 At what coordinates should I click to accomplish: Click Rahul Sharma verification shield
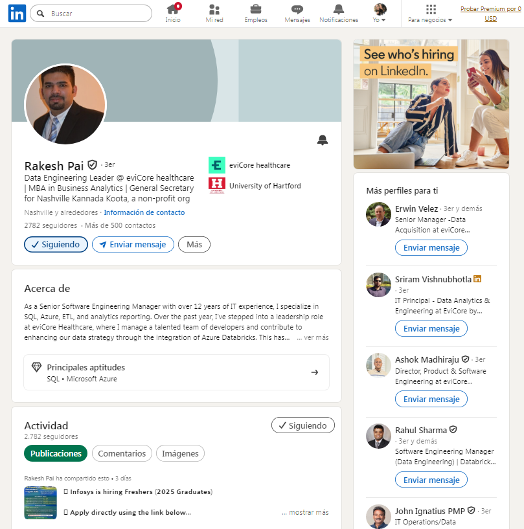453,430
